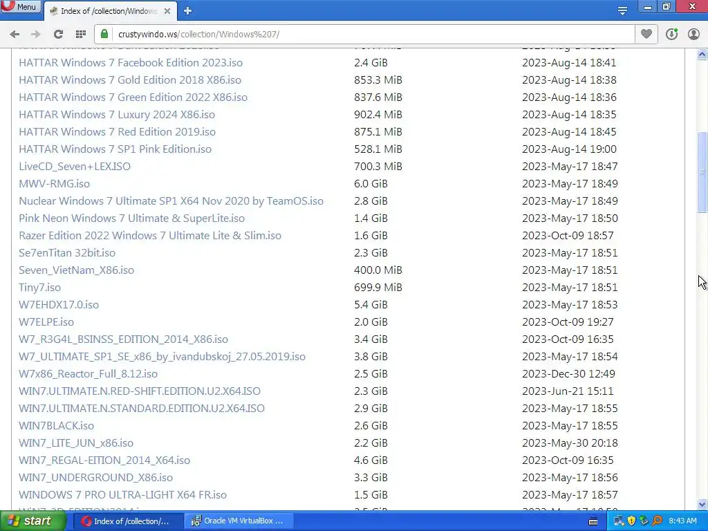Open a new tab with plus button
Viewport: 708px width, 531px height.
(x=188, y=11)
